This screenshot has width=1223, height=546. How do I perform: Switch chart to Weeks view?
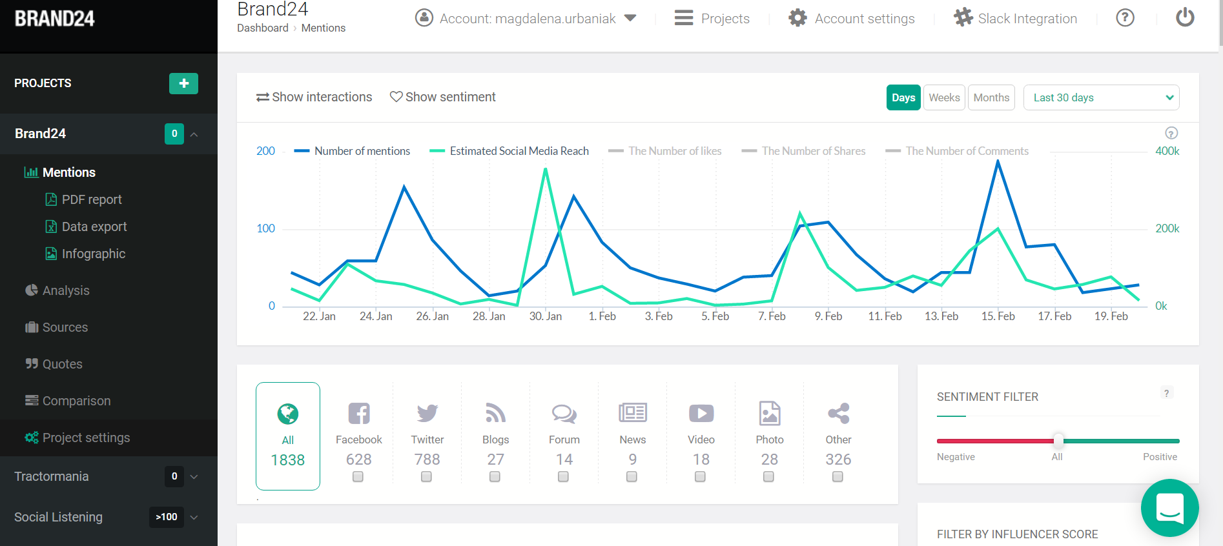coord(944,97)
